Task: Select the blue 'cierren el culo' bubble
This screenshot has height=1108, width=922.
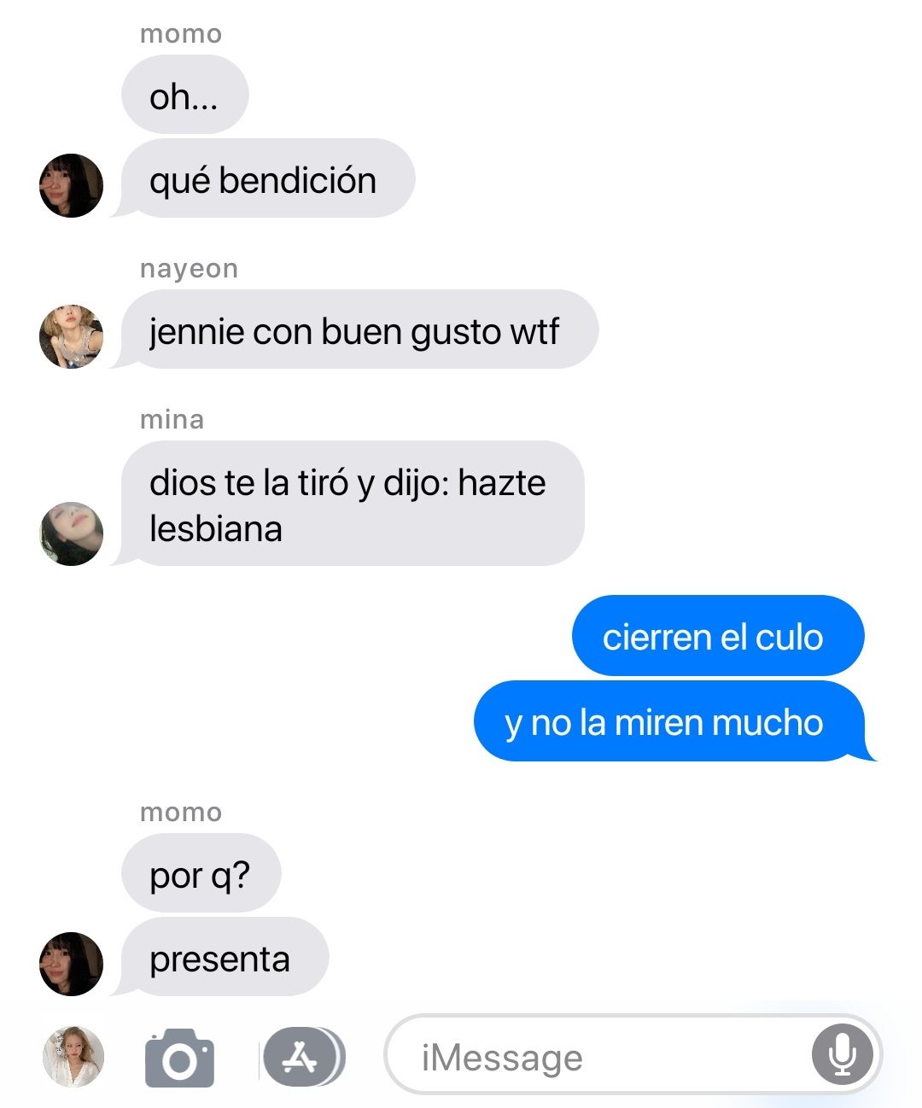Action: (718, 636)
